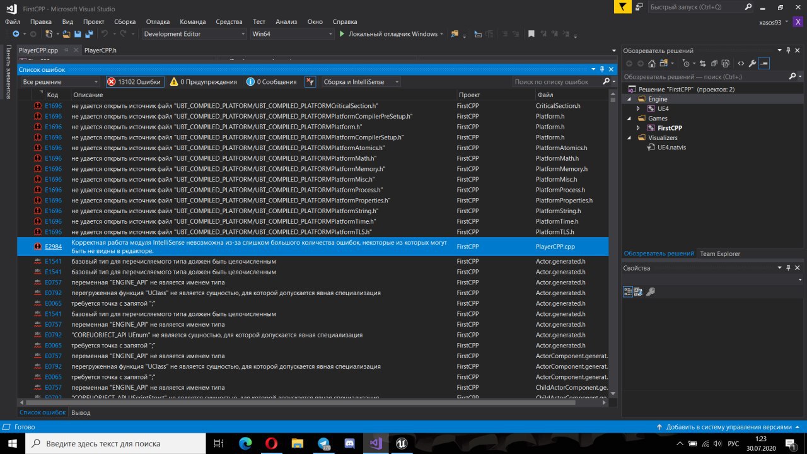Click the Open File folder icon
The height and width of the screenshot is (454, 807).
[67, 34]
